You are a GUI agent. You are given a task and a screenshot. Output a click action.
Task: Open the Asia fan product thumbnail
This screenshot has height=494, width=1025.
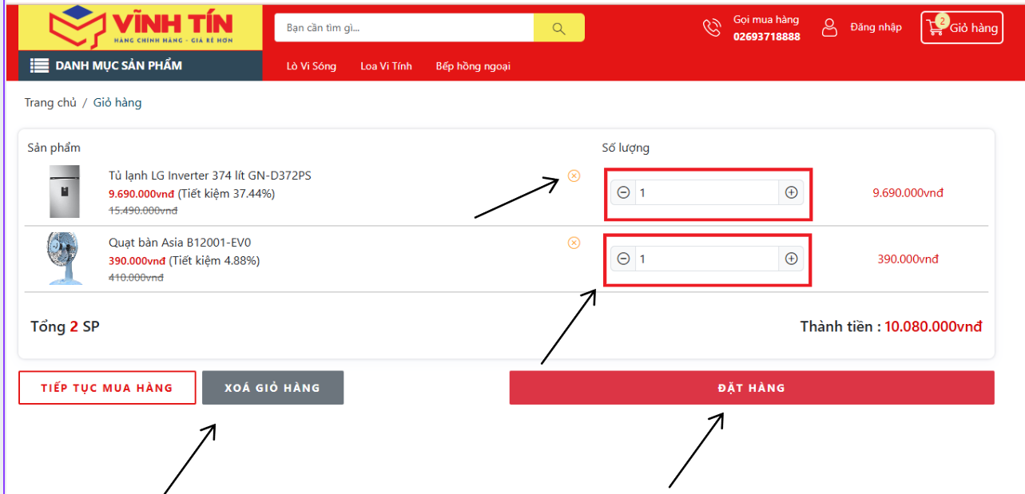point(64,259)
